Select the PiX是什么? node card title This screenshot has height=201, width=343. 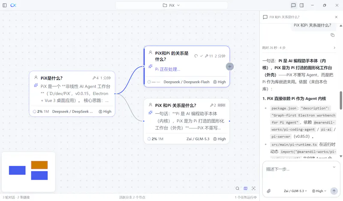click(x=51, y=78)
